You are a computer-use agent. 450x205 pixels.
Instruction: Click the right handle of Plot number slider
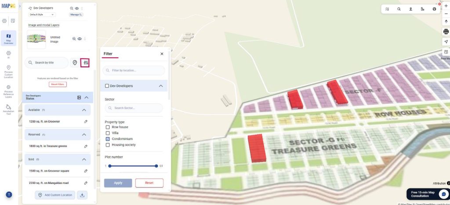(x=156, y=166)
